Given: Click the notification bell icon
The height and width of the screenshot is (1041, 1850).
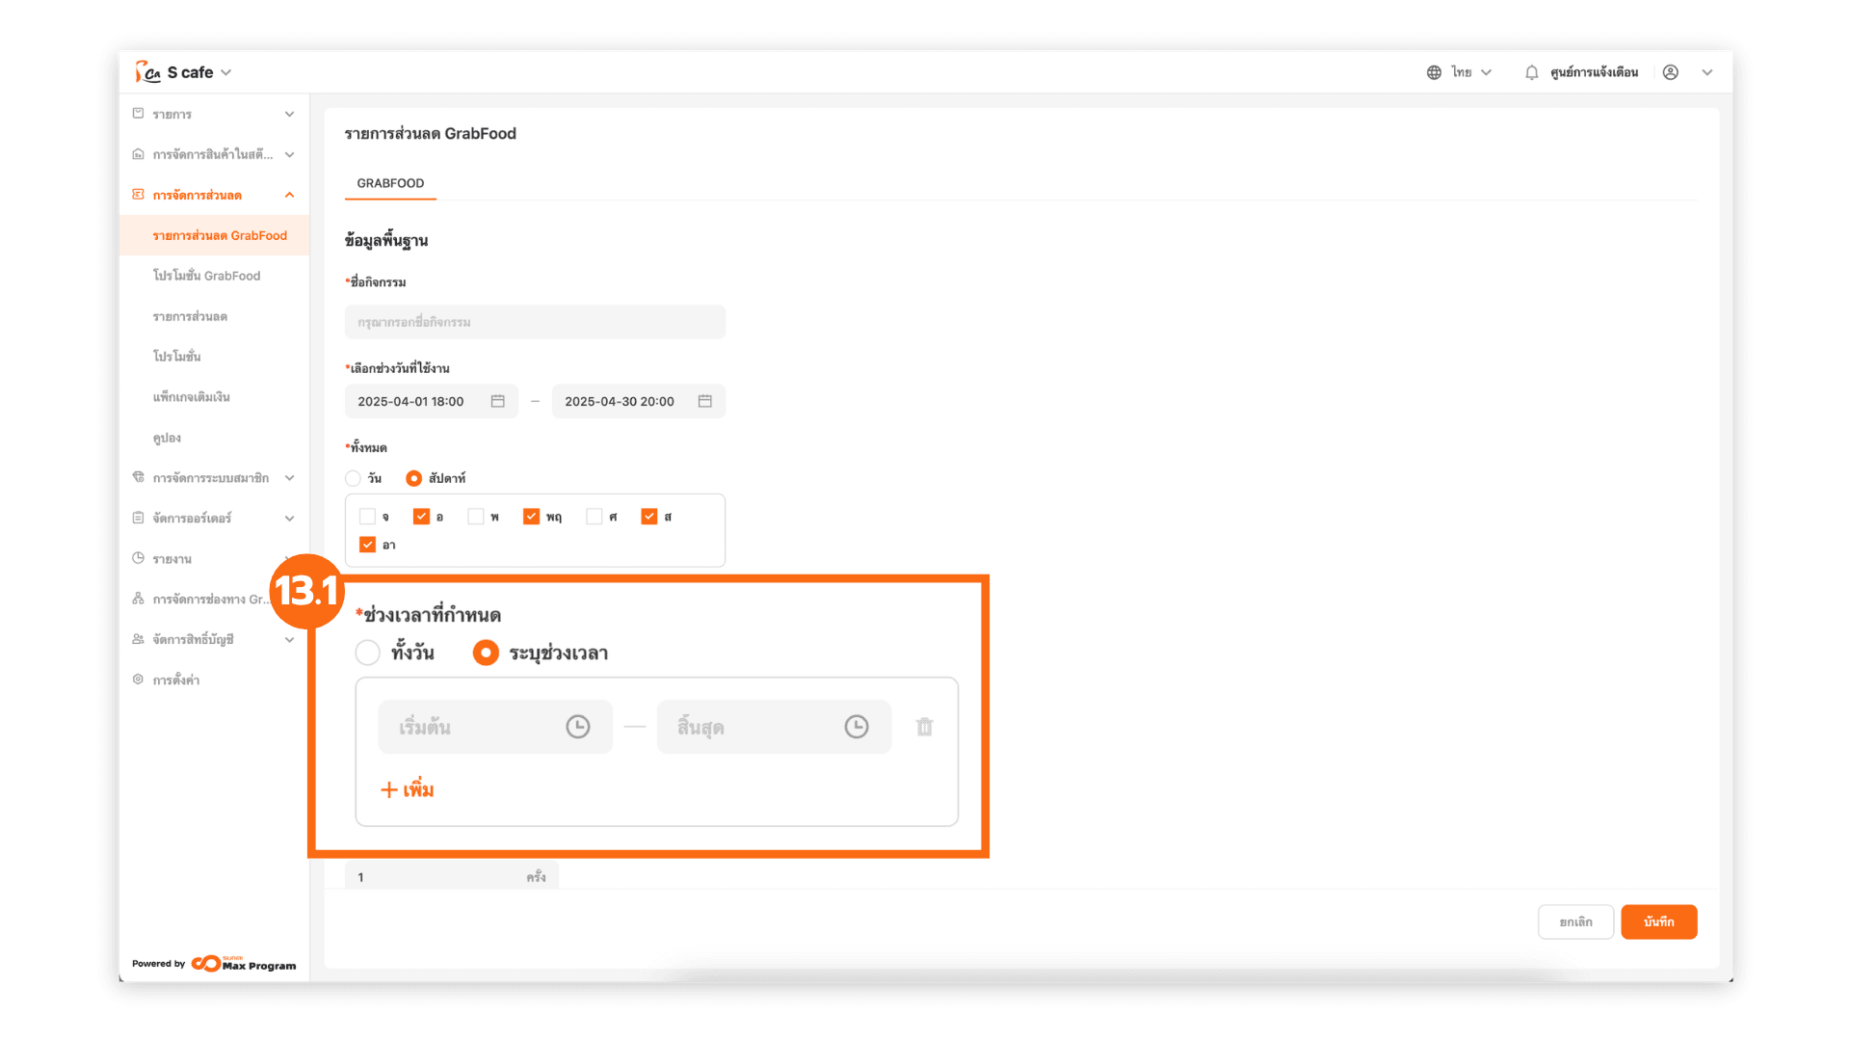Looking at the screenshot, I should [x=1531, y=72].
